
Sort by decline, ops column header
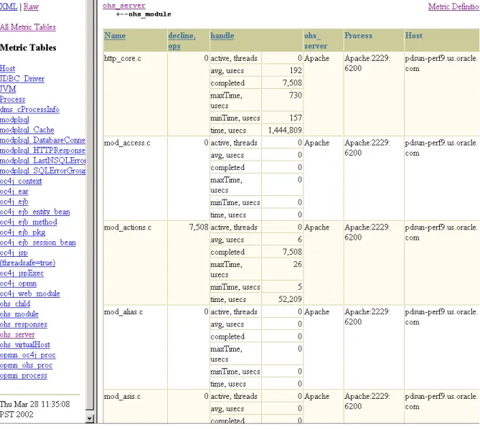[x=182, y=41]
